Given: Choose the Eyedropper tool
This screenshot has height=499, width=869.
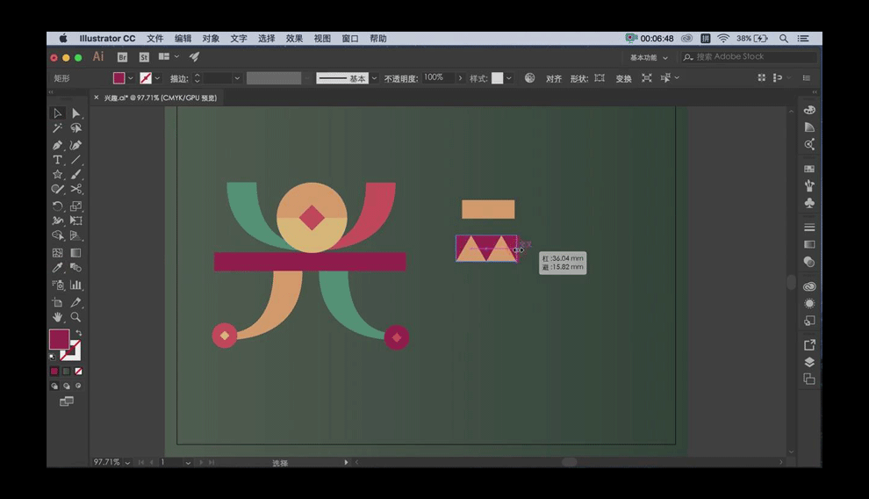Looking at the screenshot, I should click(x=58, y=268).
